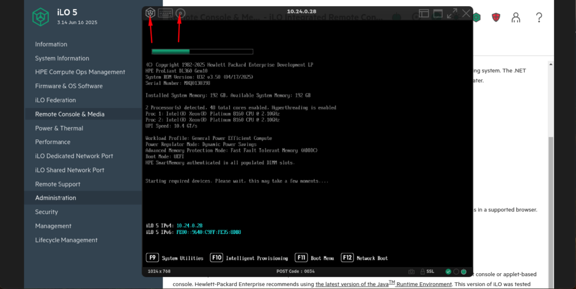Click the System ROM Version line
The width and height of the screenshot is (576, 289).
[199, 77]
